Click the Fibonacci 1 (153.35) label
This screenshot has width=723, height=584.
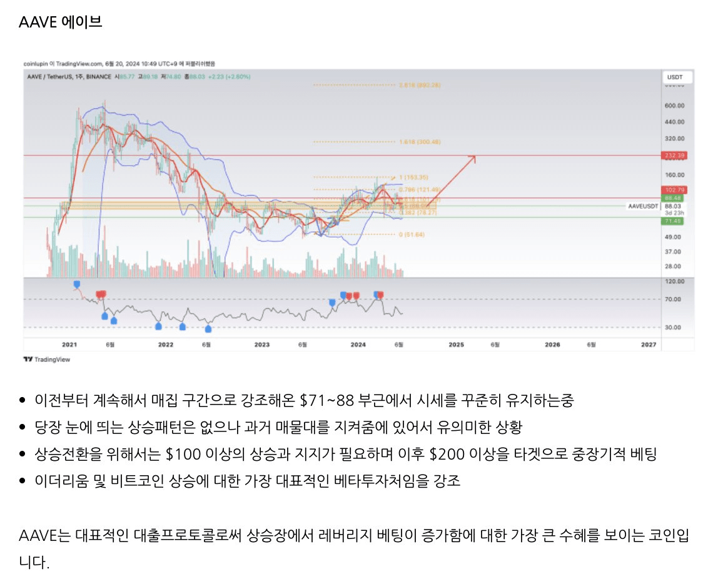[x=413, y=177]
